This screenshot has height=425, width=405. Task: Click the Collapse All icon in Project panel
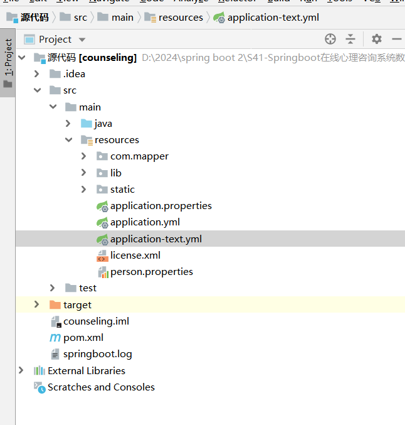tap(350, 39)
